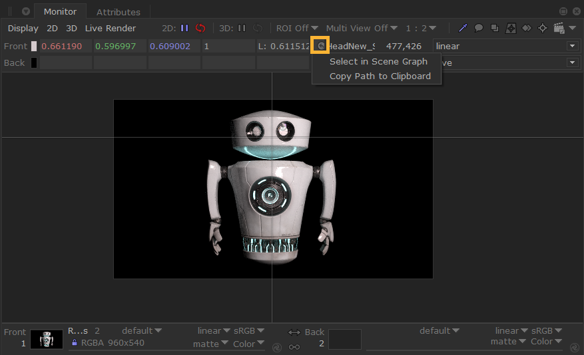584x355 pixels.
Task: Click the red 2D refresh icon
Action: 200,28
